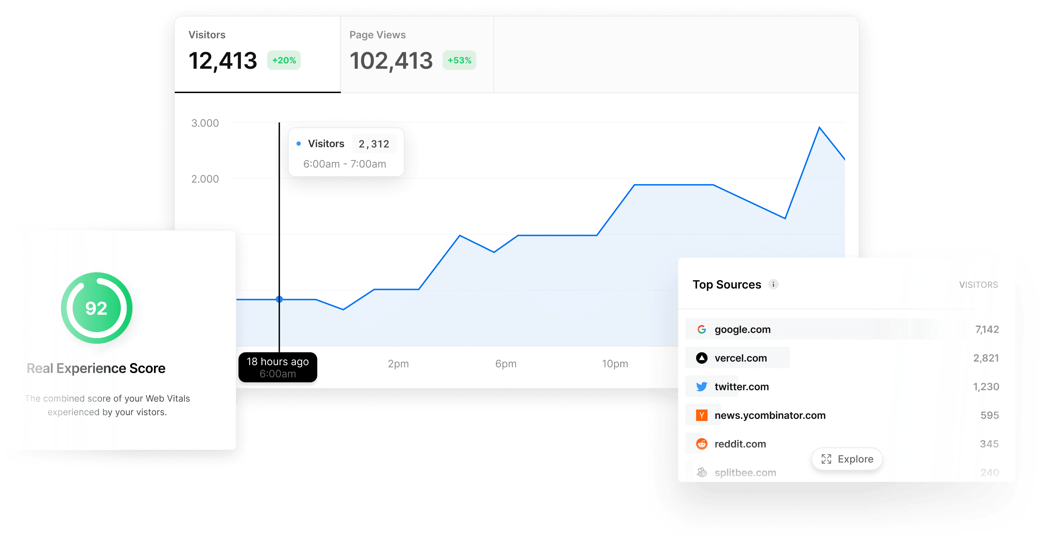Click the Vercel triangle icon

(701, 358)
